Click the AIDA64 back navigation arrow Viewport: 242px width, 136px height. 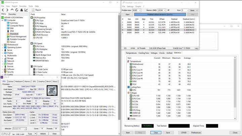[x=3, y=10]
